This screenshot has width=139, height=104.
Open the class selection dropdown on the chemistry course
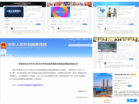121,80
